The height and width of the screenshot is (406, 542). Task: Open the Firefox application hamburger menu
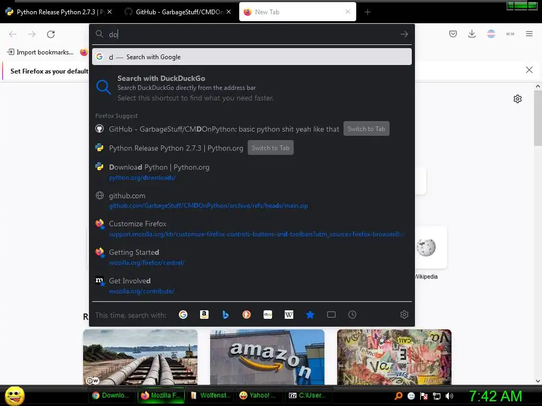(529, 34)
